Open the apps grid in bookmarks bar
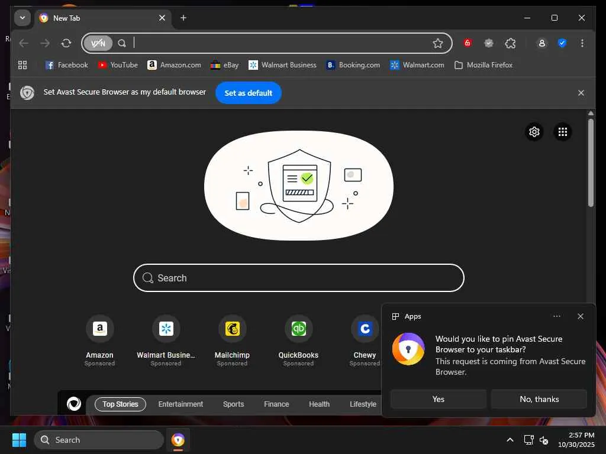This screenshot has width=606, height=454. click(x=22, y=65)
